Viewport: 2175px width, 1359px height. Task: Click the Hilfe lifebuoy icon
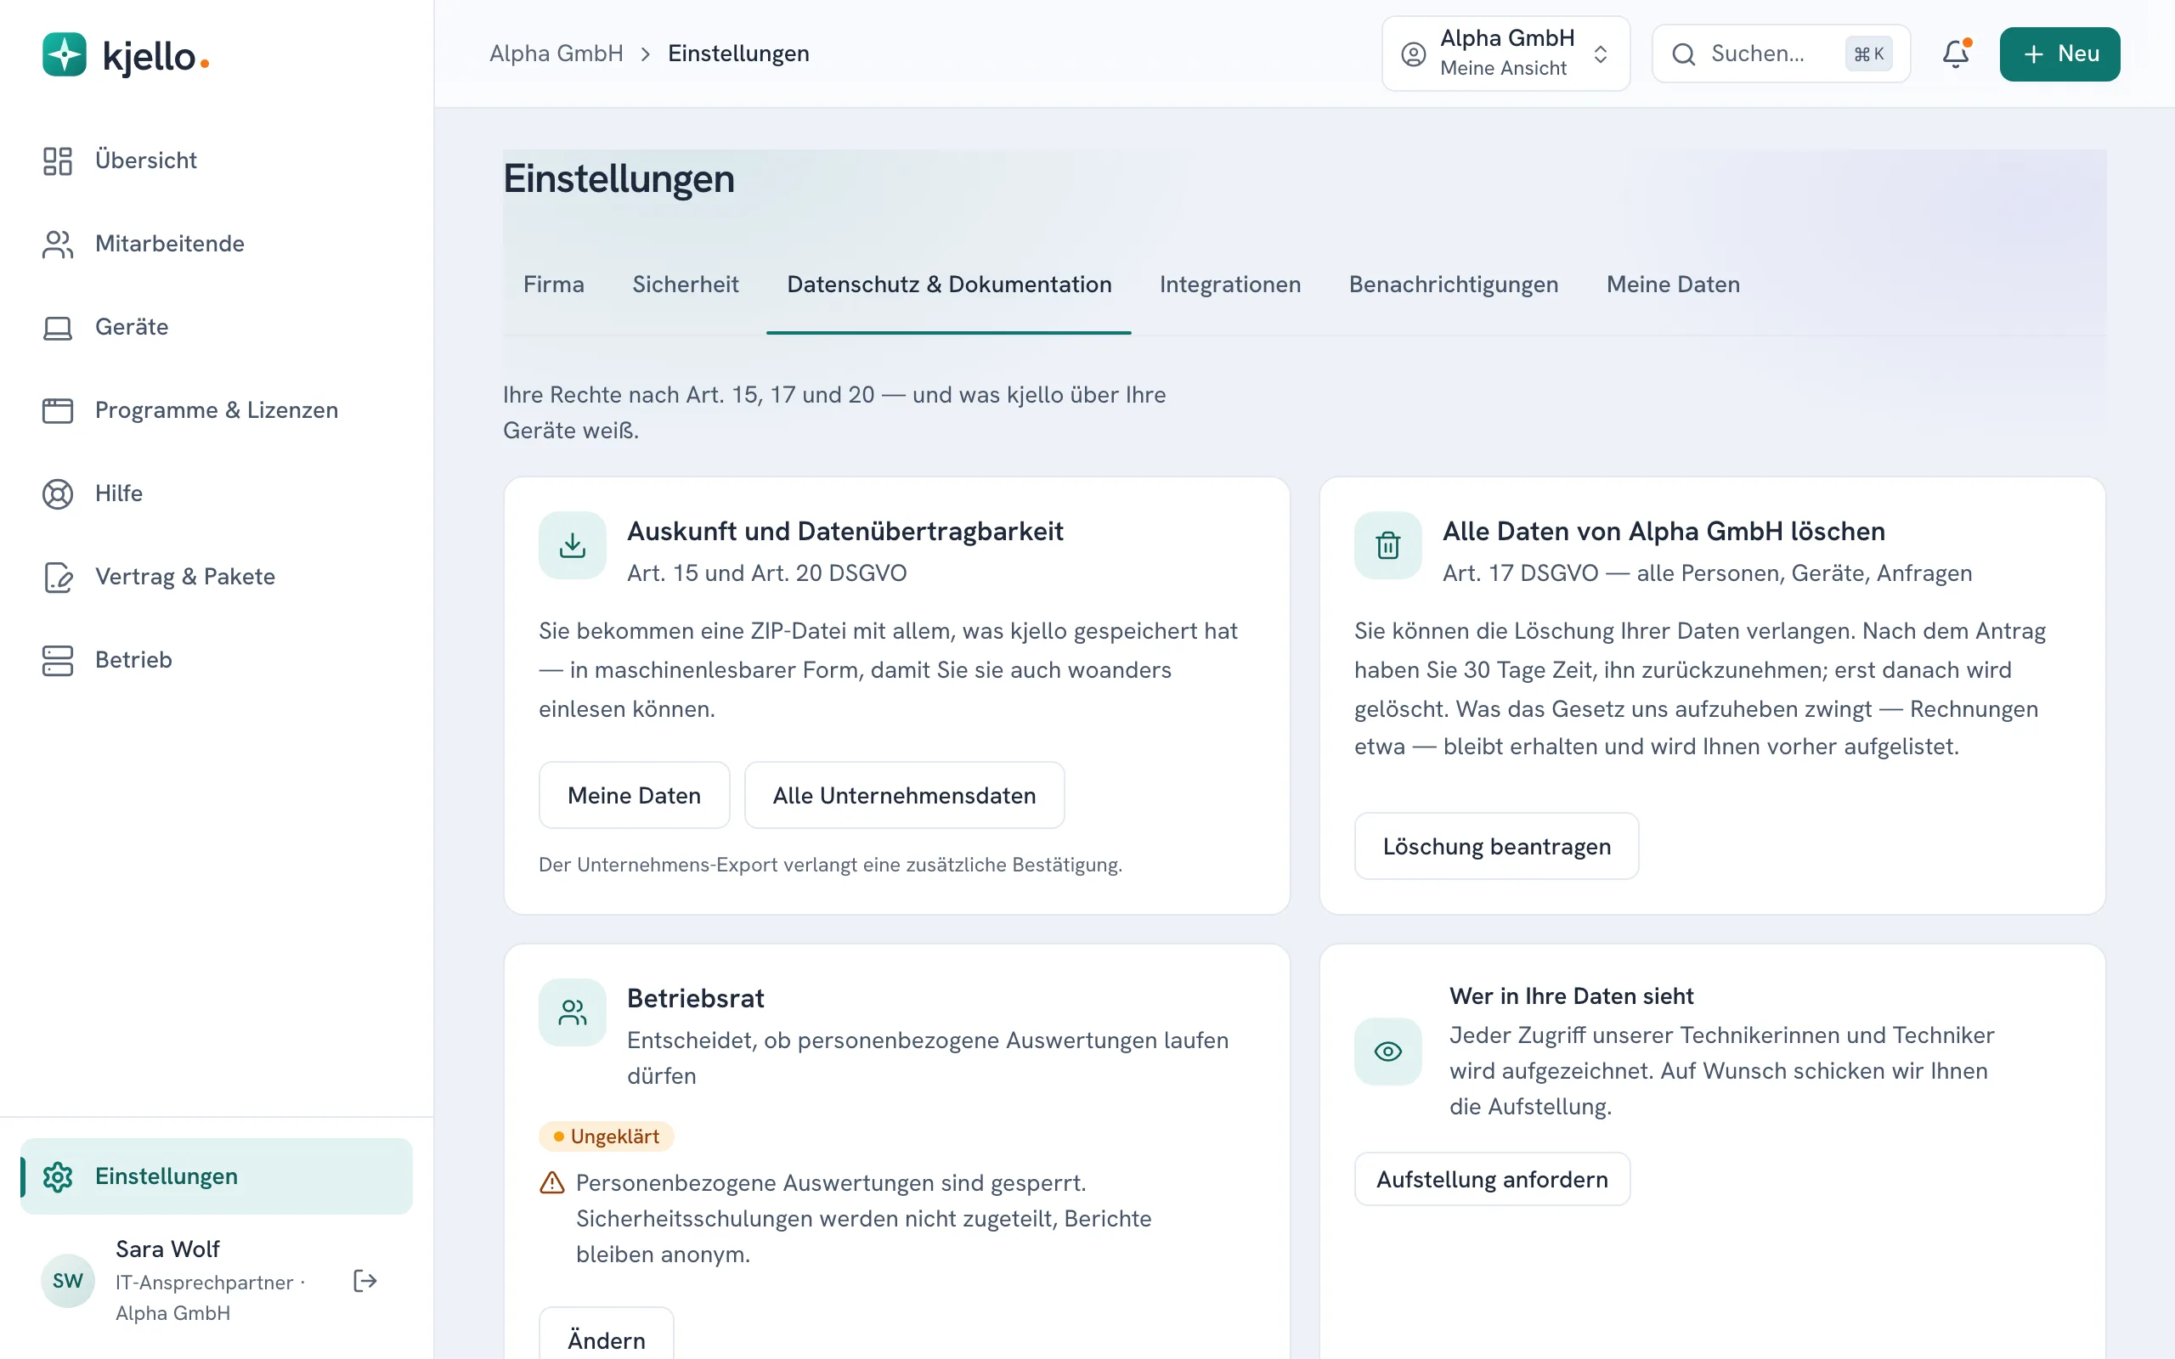(x=58, y=493)
